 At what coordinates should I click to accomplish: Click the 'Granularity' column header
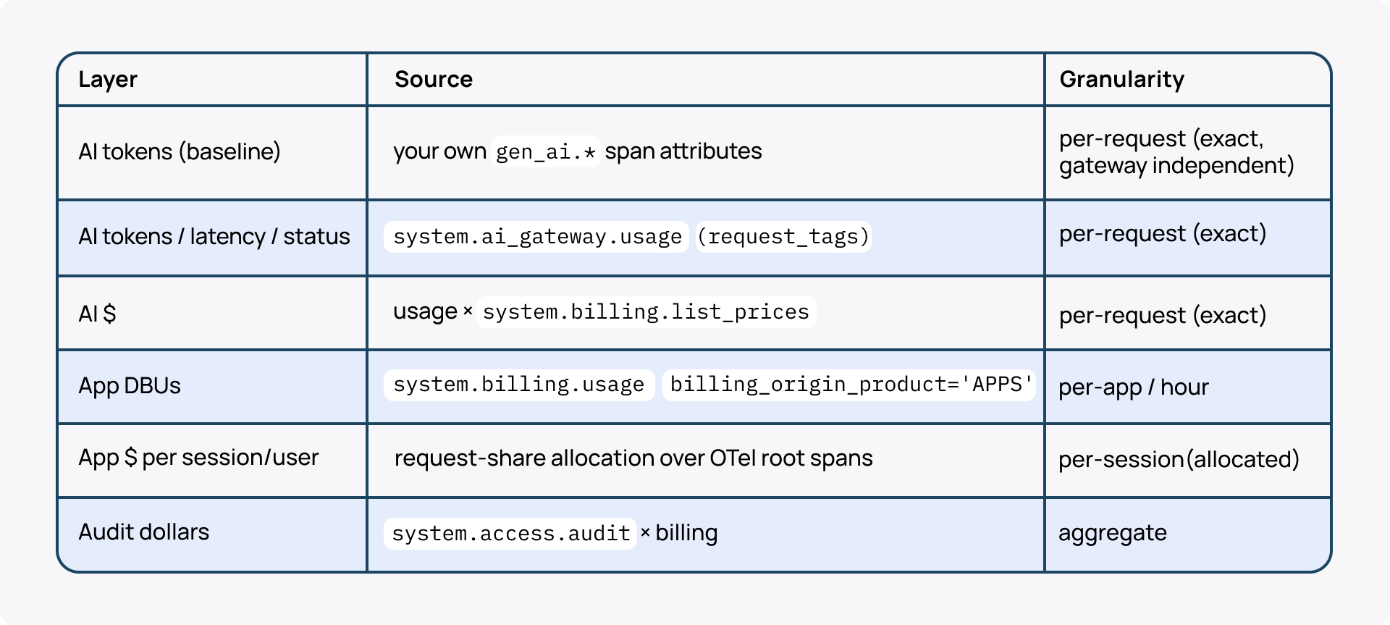(1121, 79)
